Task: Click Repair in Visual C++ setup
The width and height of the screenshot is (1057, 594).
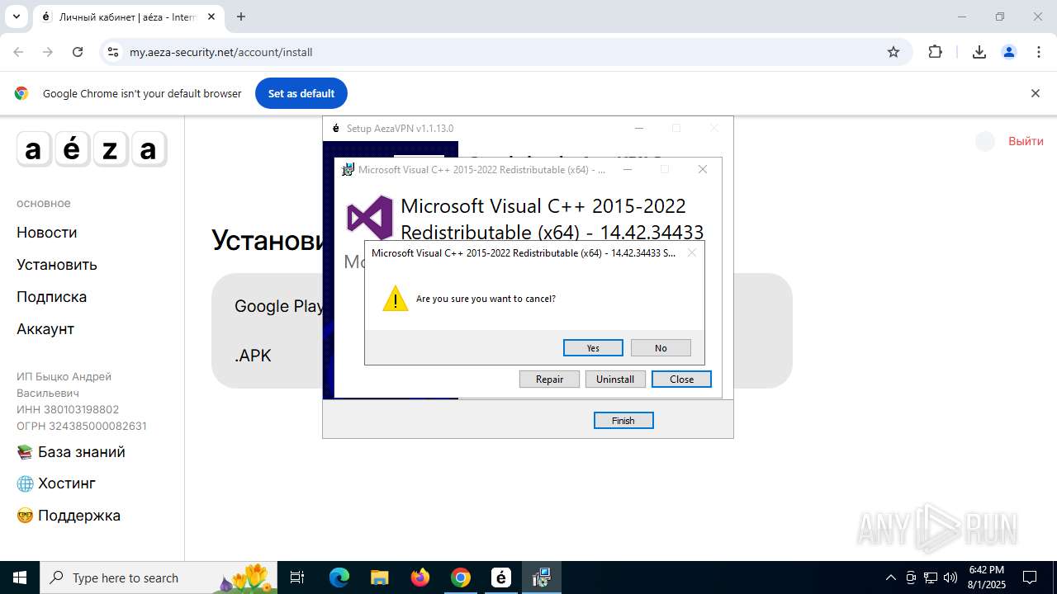Action: [549, 379]
